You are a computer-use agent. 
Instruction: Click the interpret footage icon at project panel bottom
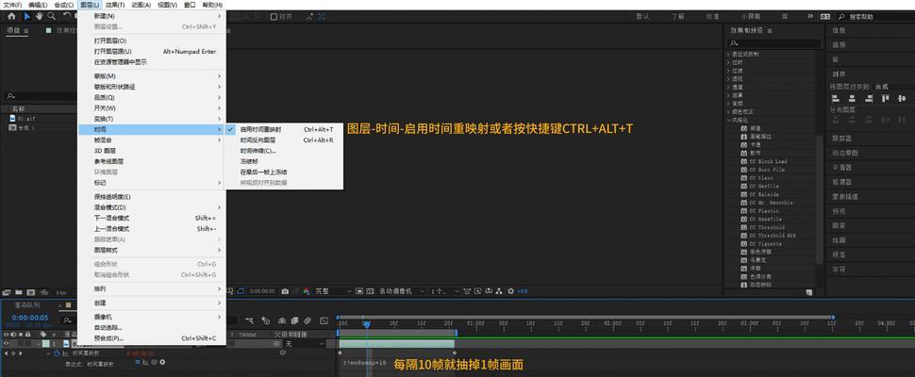8,292
